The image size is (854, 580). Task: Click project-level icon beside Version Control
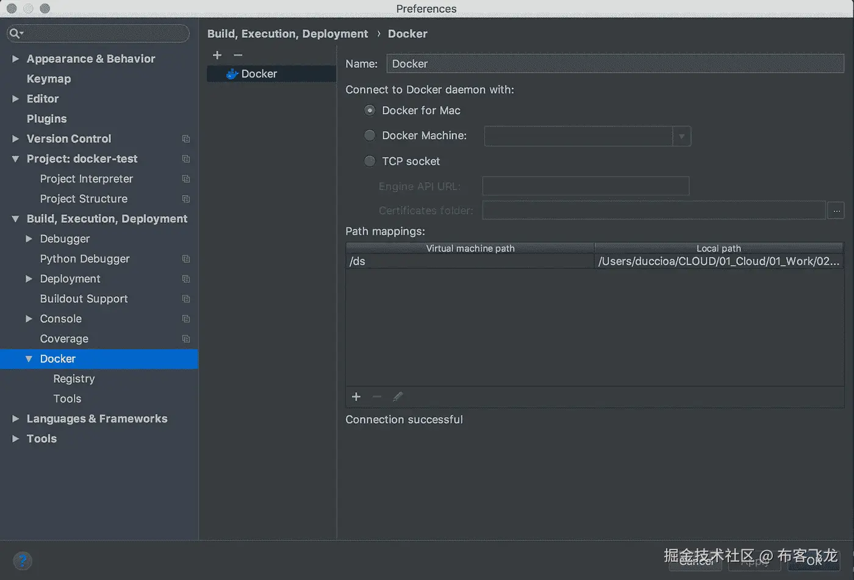[186, 139]
